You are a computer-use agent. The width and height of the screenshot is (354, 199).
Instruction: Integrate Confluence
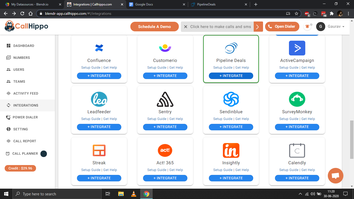pos(99,76)
